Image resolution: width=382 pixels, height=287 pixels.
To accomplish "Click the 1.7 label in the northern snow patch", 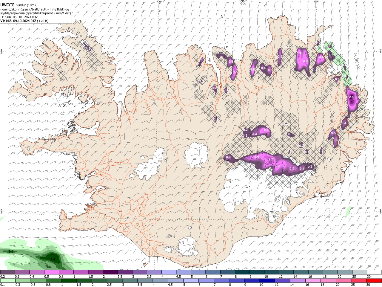I will click(x=235, y=72).
